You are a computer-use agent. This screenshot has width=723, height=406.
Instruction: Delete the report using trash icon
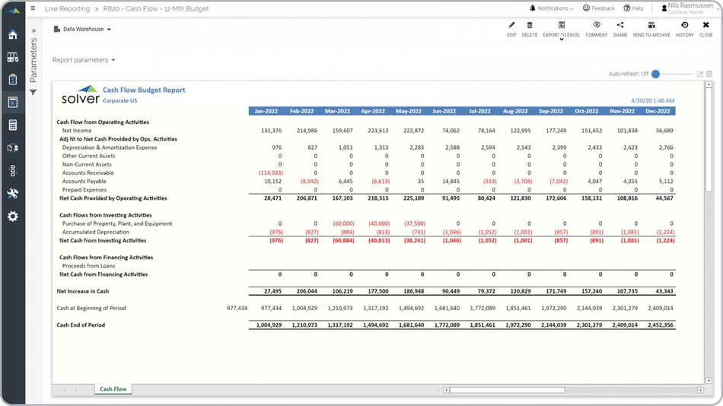pyautogui.click(x=530, y=29)
